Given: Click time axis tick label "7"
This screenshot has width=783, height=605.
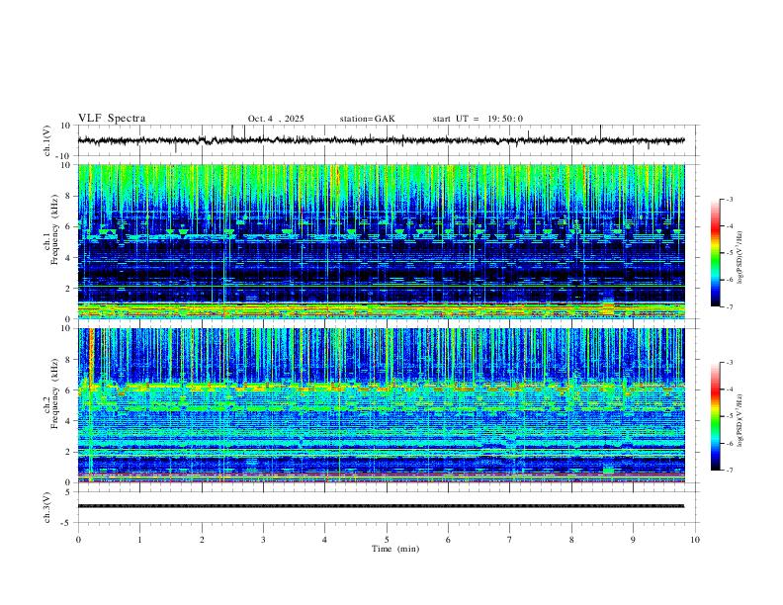Looking at the screenshot, I should [510, 540].
